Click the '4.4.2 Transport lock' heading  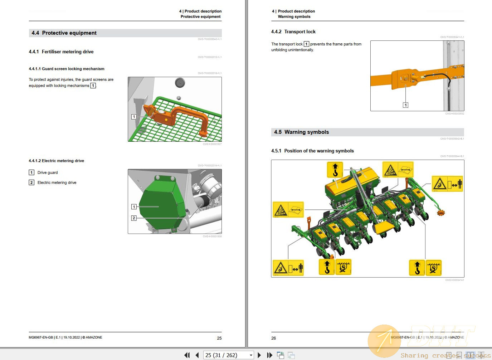click(x=293, y=31)
